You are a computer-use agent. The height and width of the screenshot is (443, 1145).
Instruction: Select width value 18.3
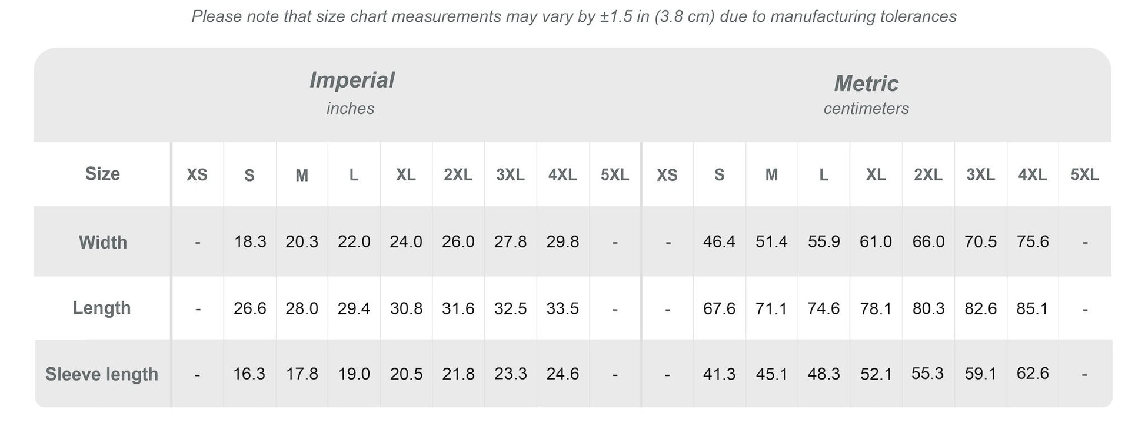[x=250, y=242]
